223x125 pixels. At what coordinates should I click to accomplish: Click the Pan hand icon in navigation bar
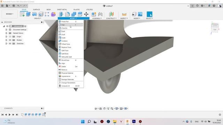(x=104, y=109)
